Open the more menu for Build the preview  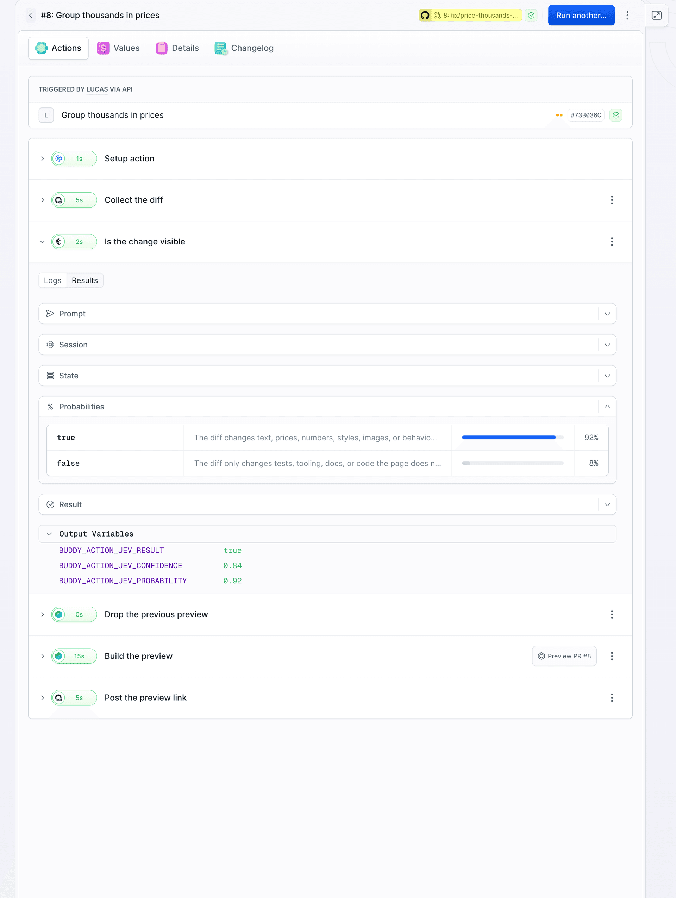pos(612,656)
